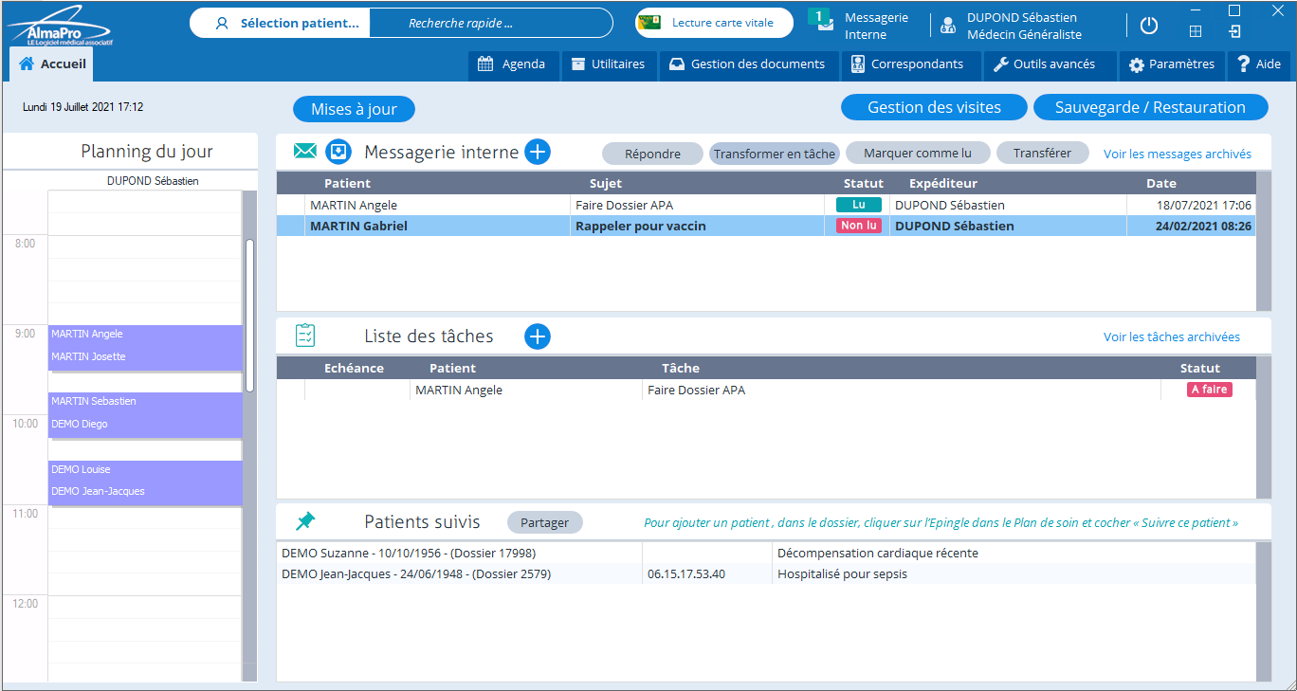Viewport: 1297px width, 691px height.
Task: Click the grid window icon in header
Action: pyautogui.click(x=1196, y=31)
